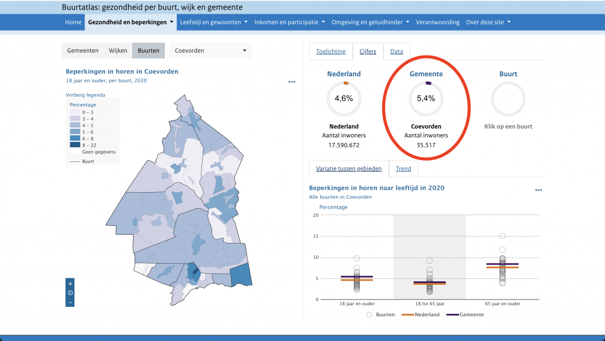Click the 'Geen gegevens' legend entry

[x=99, y=152]
